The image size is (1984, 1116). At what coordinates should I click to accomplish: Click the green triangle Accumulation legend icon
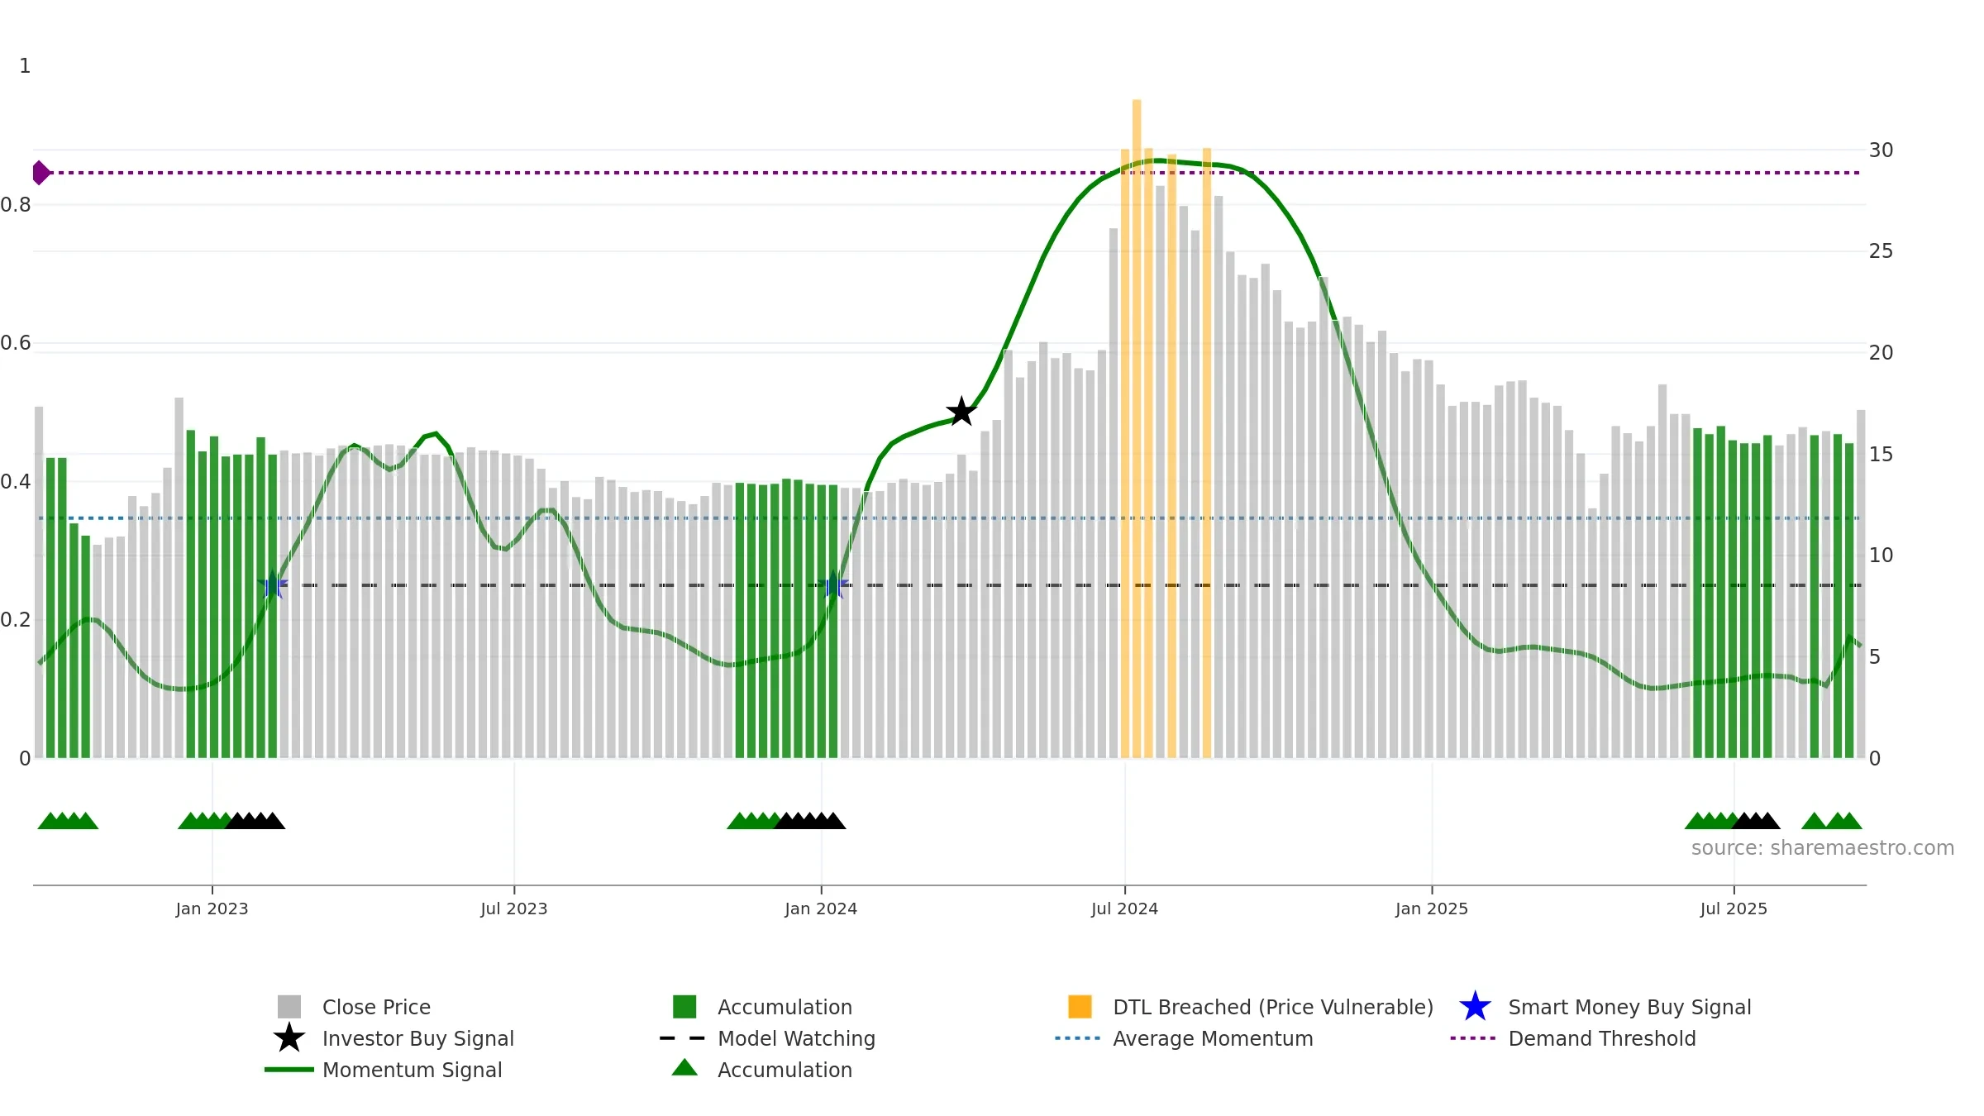pos(684,1068)
